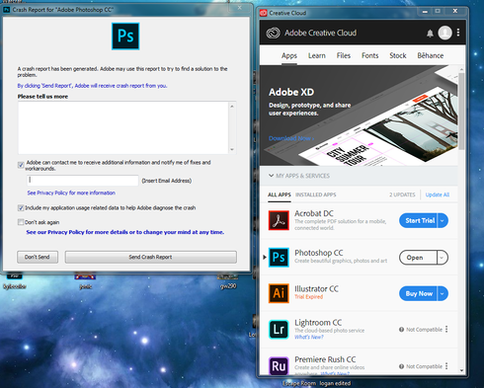Open the Creative Cloud notifications bell
484x388 pixels.
tap(430, 34)
